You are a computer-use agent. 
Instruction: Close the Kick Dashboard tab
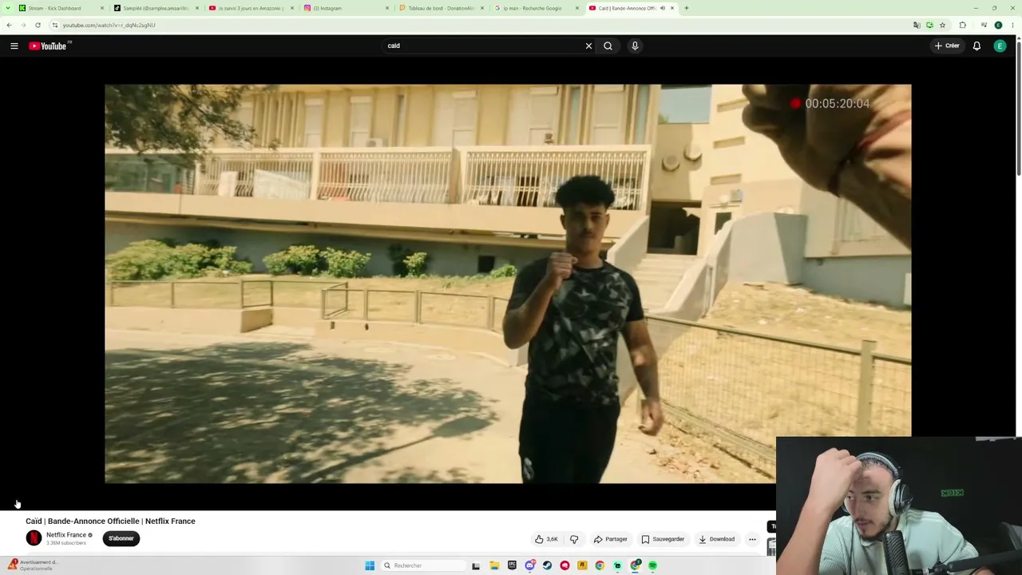(x=102, y=8)
